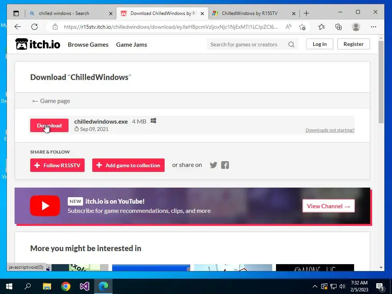Show hidden tray icons chevron
Screen dimensions: 392x294
tap(315, 286)
